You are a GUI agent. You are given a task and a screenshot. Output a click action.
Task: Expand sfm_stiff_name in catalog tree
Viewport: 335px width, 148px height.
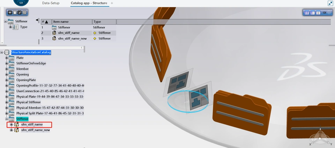12,124
